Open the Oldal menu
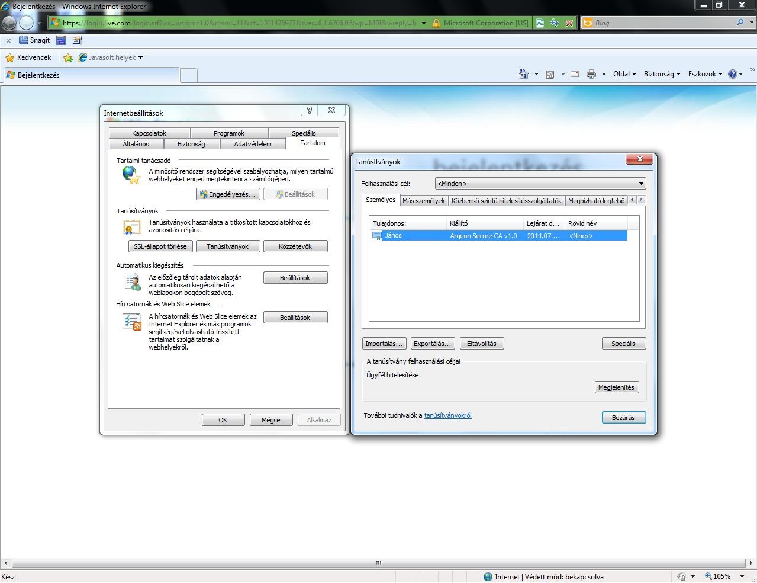The image size is (757, 583). (624, 74)
